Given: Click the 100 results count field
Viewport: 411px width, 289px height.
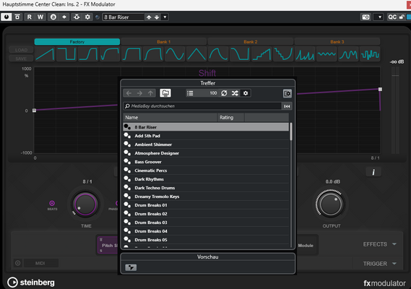Looking at the screenshot, I should [x=211, y=93].
